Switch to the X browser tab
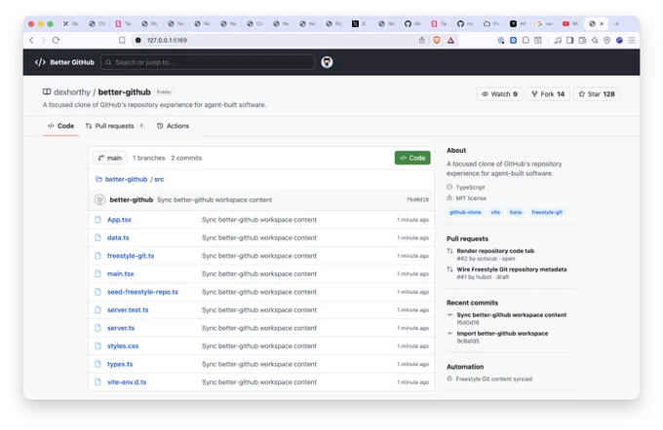 click(x=359, y=23)
